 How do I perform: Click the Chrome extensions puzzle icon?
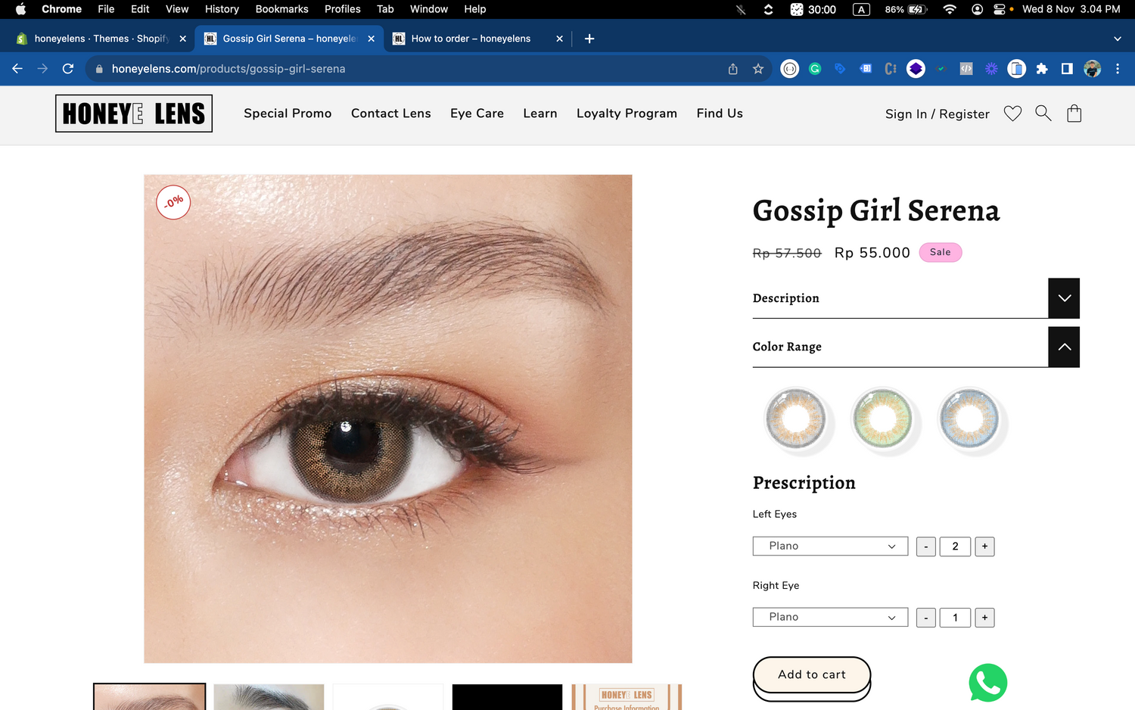[1042, 69]
